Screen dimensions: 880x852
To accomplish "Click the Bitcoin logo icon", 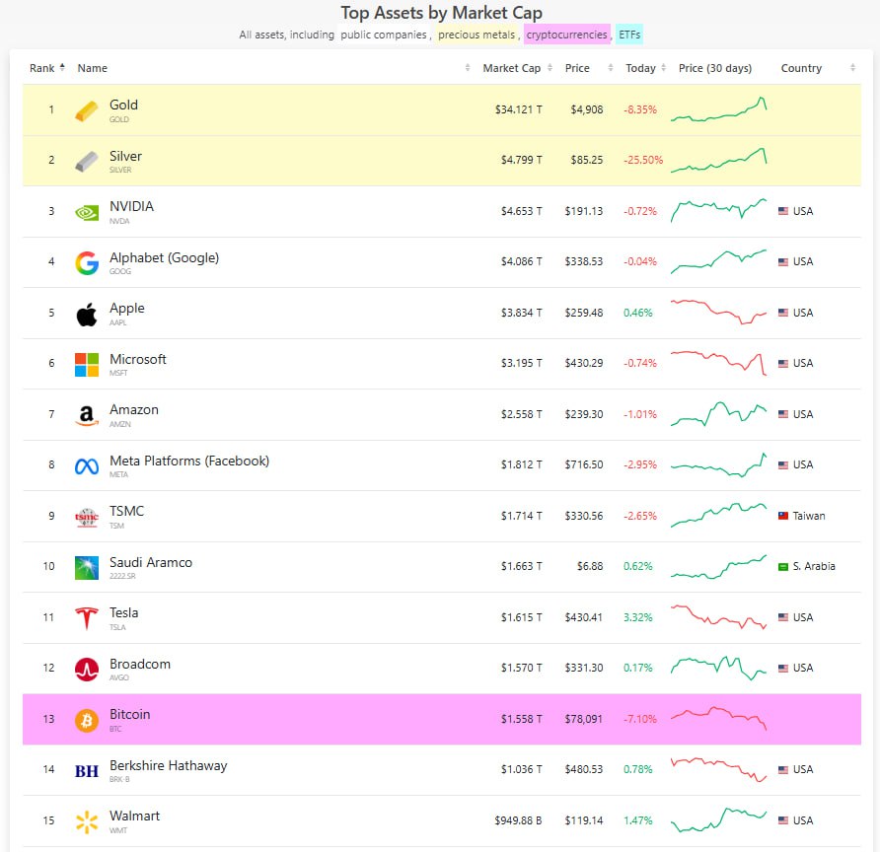I will [87, 720].
